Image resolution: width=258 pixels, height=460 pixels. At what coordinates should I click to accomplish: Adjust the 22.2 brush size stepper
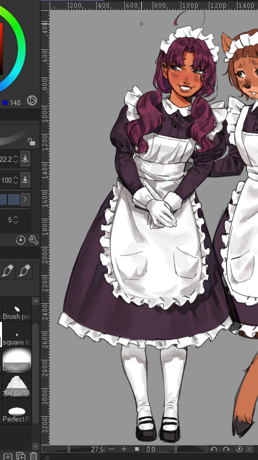(x=15, y=159)
